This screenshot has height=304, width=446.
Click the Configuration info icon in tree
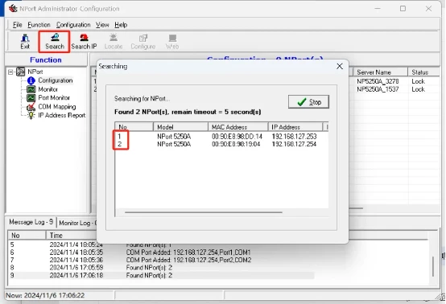(x=31, y=80)
